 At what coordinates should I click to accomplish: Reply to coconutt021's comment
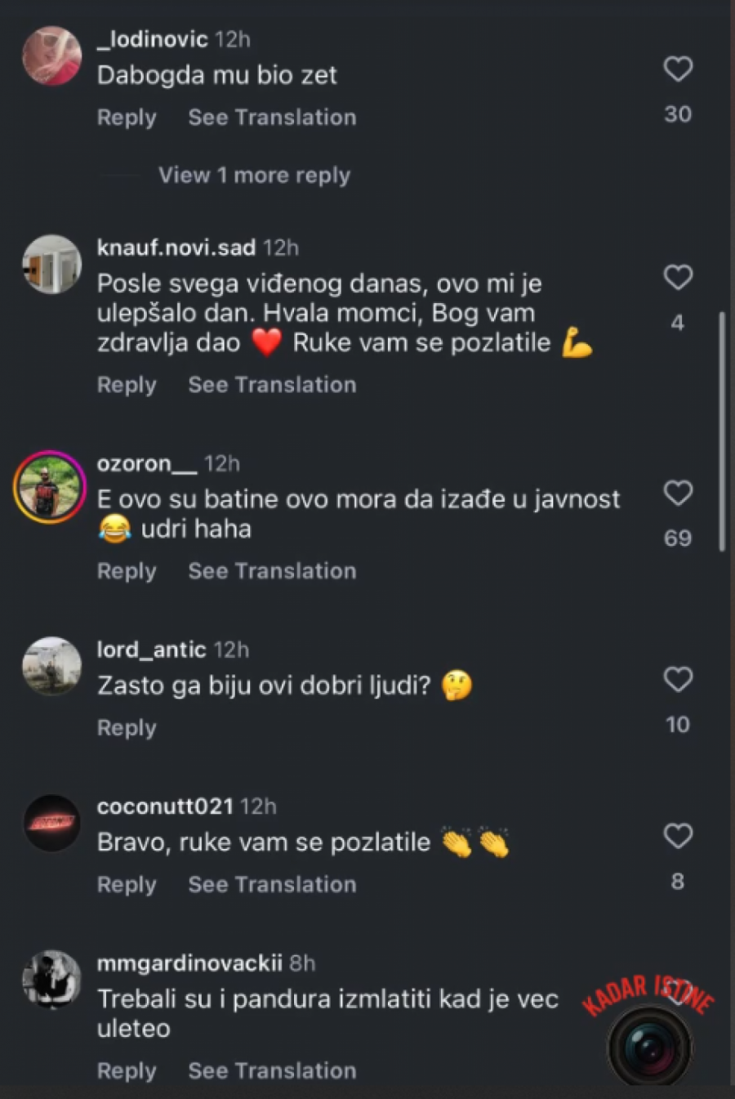pos(127,885)
